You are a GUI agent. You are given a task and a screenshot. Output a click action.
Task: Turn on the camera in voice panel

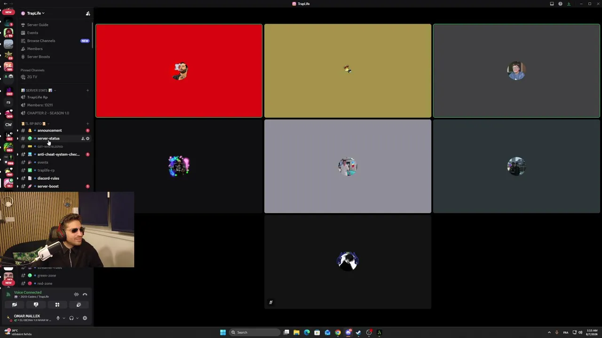point(15,305)
